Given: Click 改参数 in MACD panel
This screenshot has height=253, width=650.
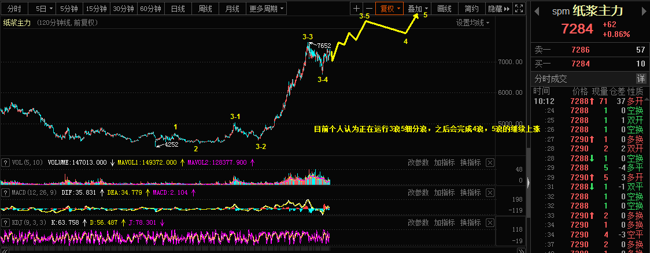Looking at the screenshot, I should (418, 192).
